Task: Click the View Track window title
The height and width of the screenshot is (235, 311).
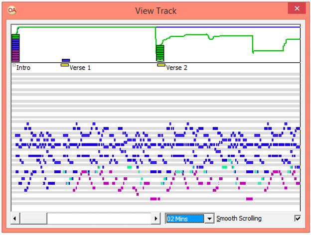Action: [x=155, y=11]
